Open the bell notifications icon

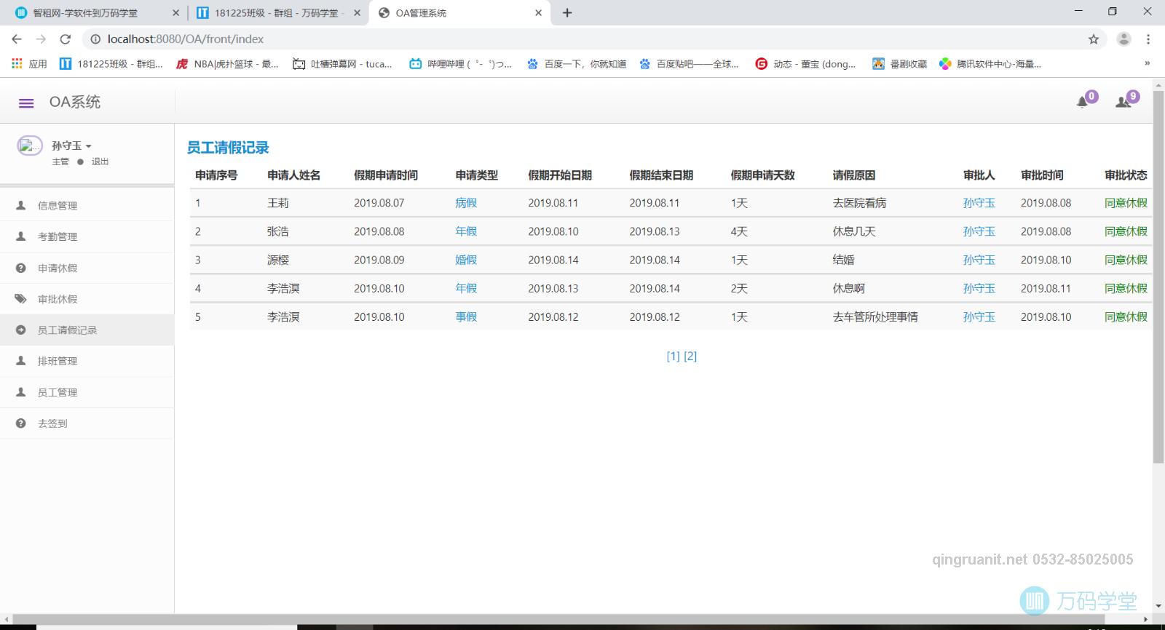coord(1083,102)
